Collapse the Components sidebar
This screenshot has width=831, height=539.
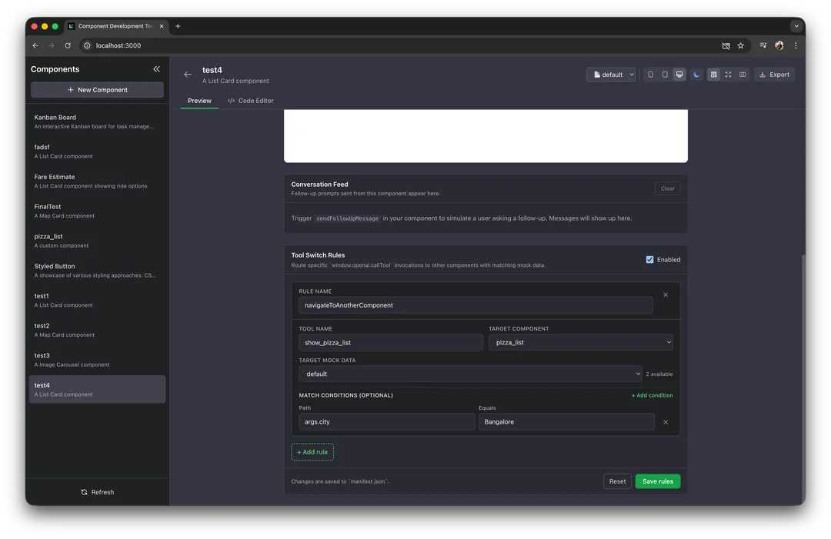[156, 68]
